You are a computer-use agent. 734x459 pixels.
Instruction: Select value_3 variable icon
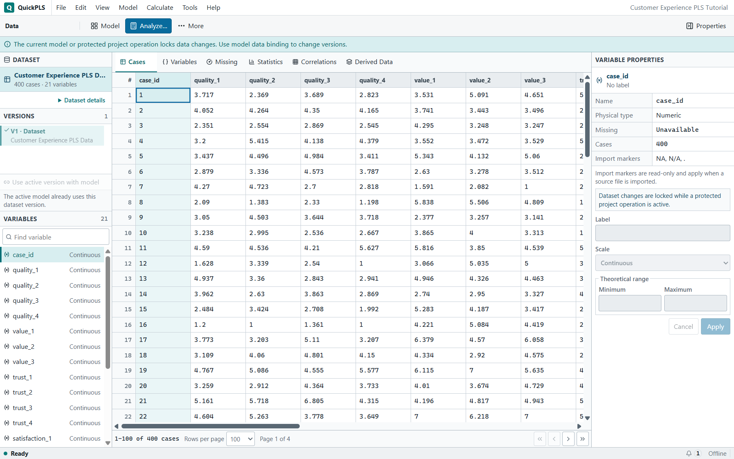7,361
